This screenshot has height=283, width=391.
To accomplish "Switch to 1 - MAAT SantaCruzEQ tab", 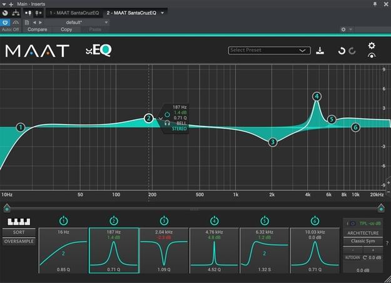I will click(74, 13).
